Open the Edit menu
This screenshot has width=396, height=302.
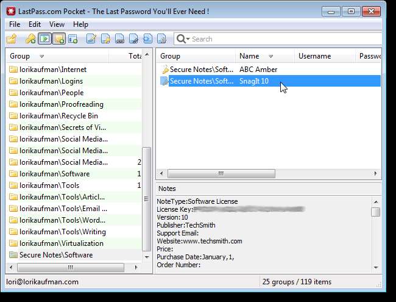pos(35,24)
